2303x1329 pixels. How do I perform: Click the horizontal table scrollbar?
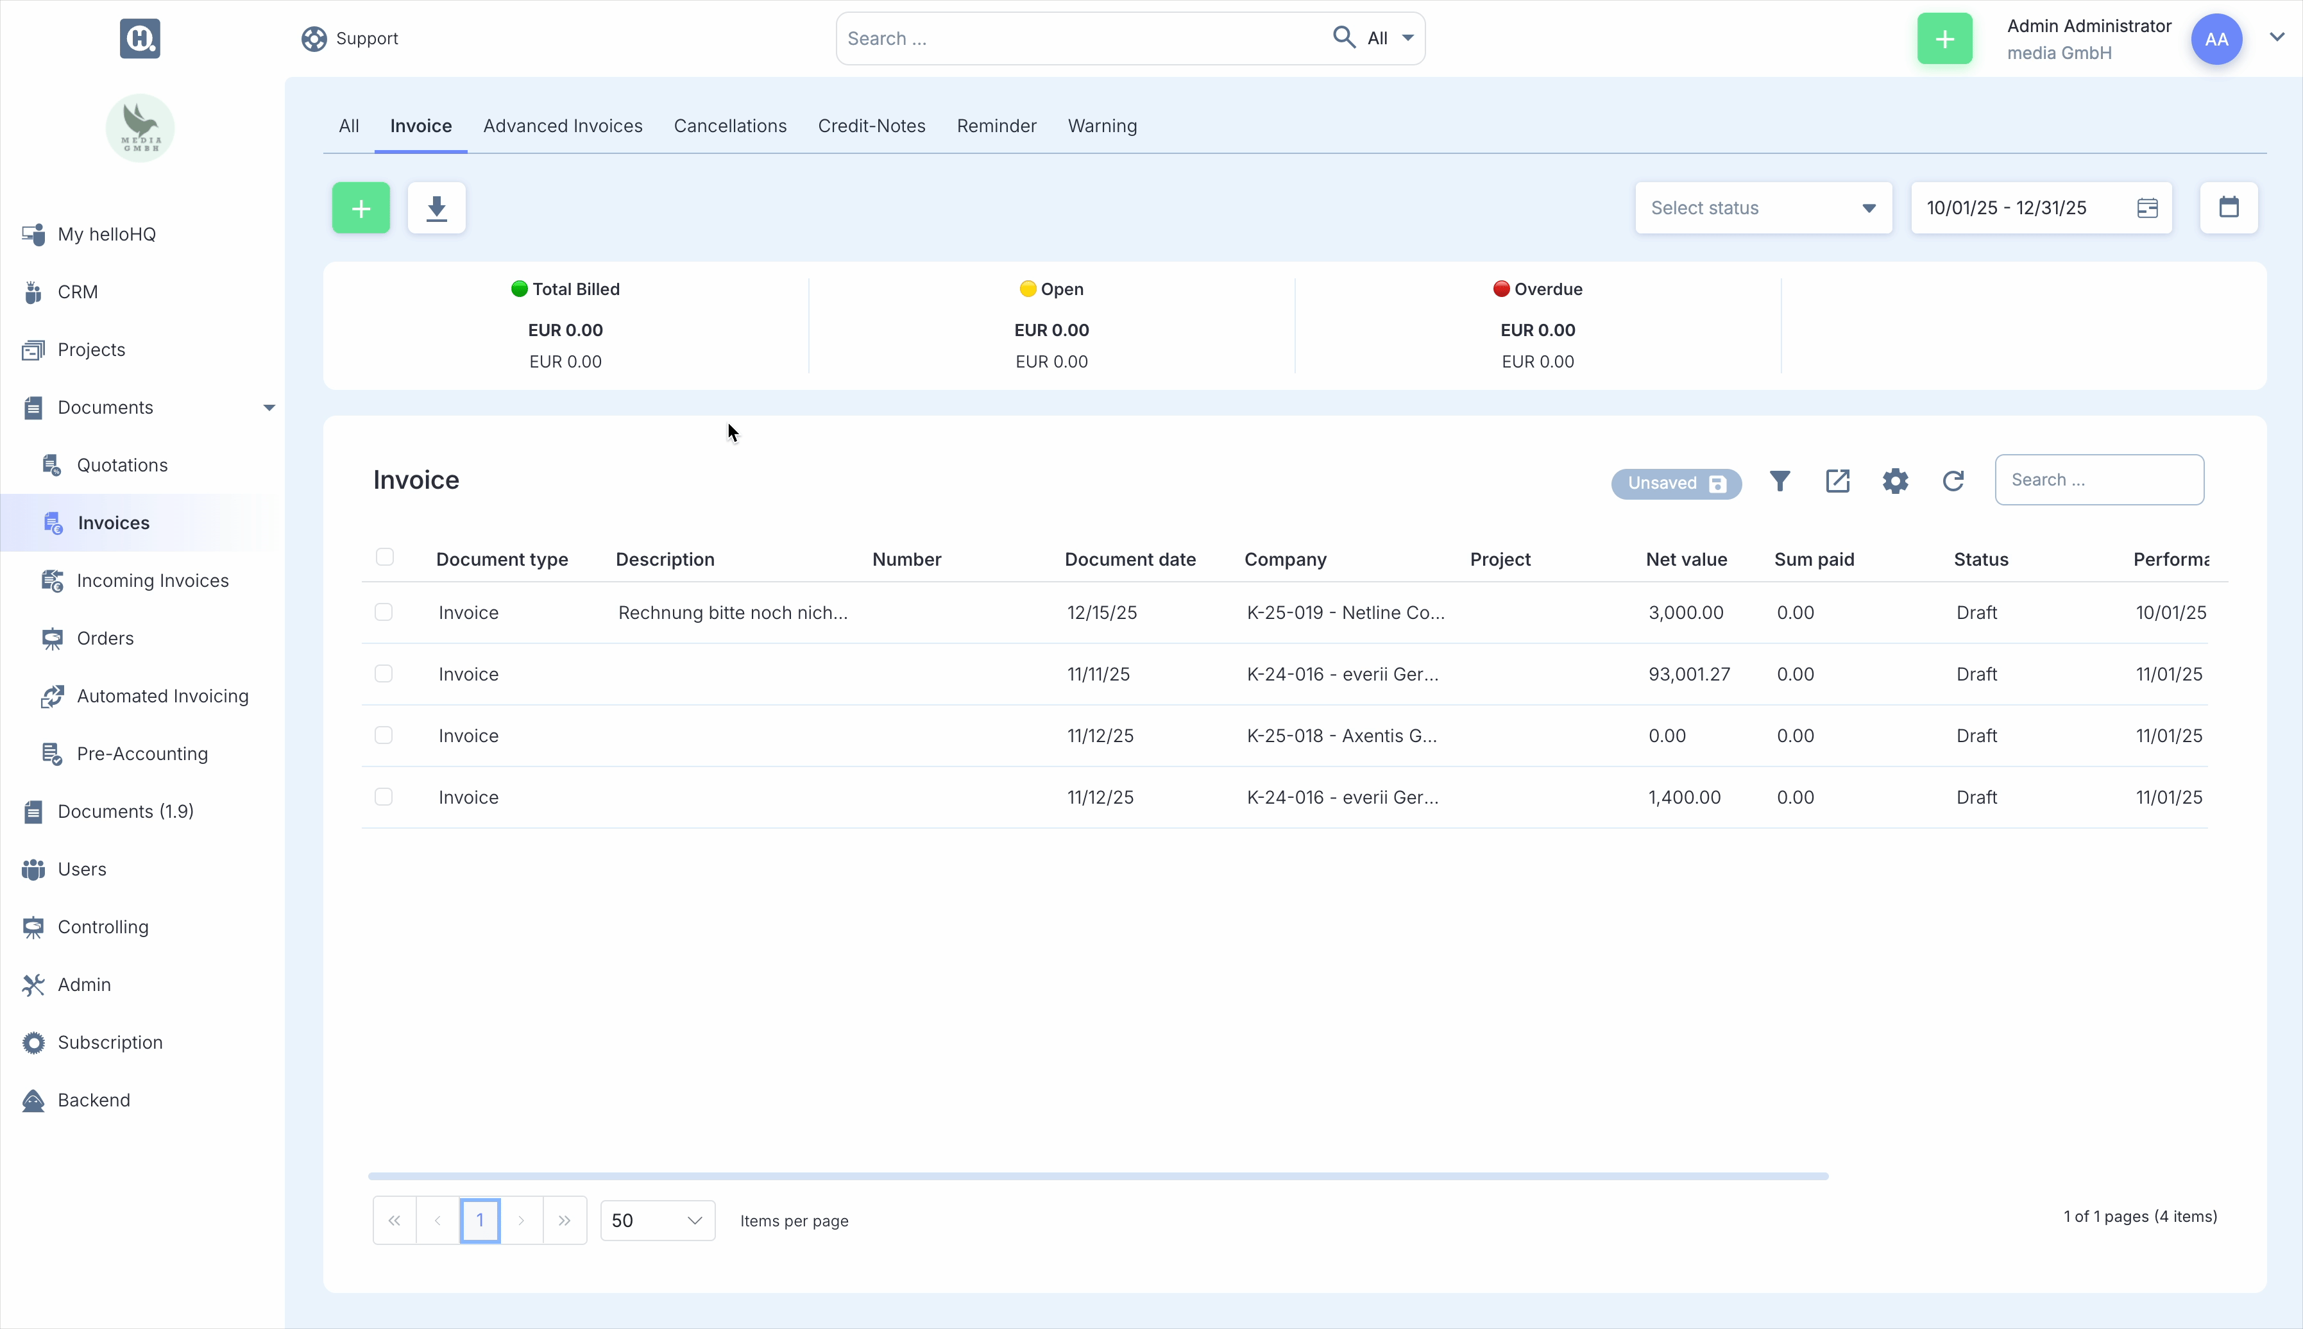1097,1176
